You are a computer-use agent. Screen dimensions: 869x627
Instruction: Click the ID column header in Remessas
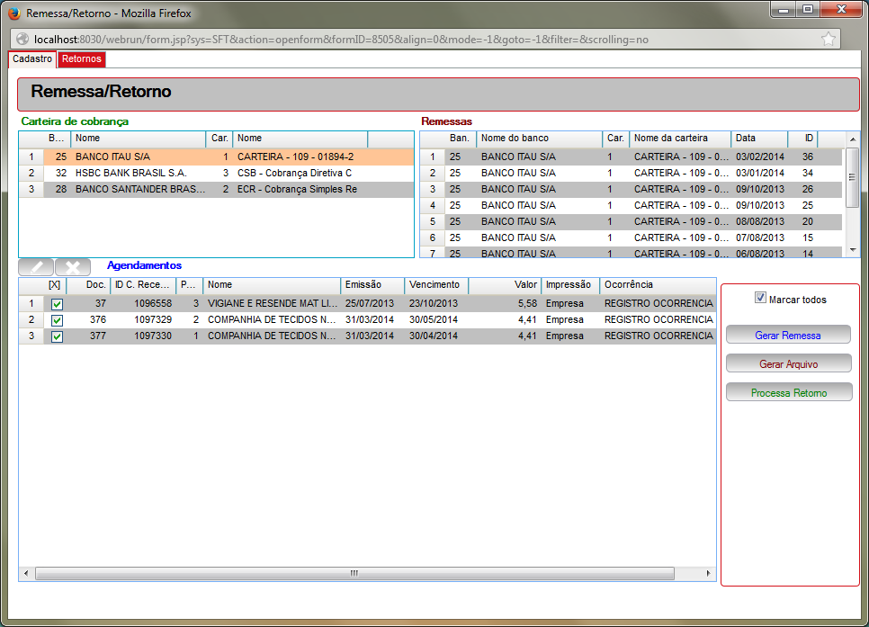[803, 139]
